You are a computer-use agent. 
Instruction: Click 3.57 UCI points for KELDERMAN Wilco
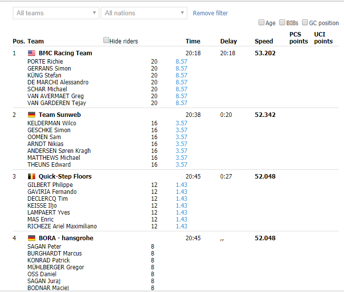click(181, 123)
